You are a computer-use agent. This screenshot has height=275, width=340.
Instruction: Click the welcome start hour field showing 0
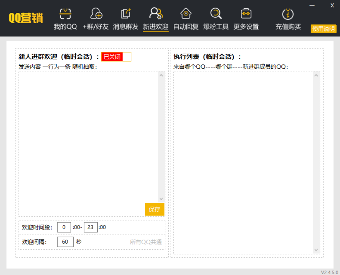click(x=64, y=227)
